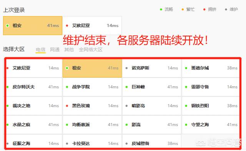The height and width of the screenshot is (151, 246).
Task: Select the 守望之海 server
Action: click(x=211, y=125)
